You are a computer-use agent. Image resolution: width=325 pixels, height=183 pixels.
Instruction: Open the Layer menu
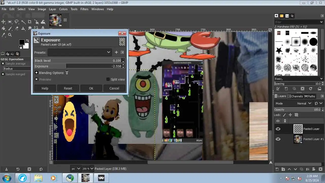[53, 9]
